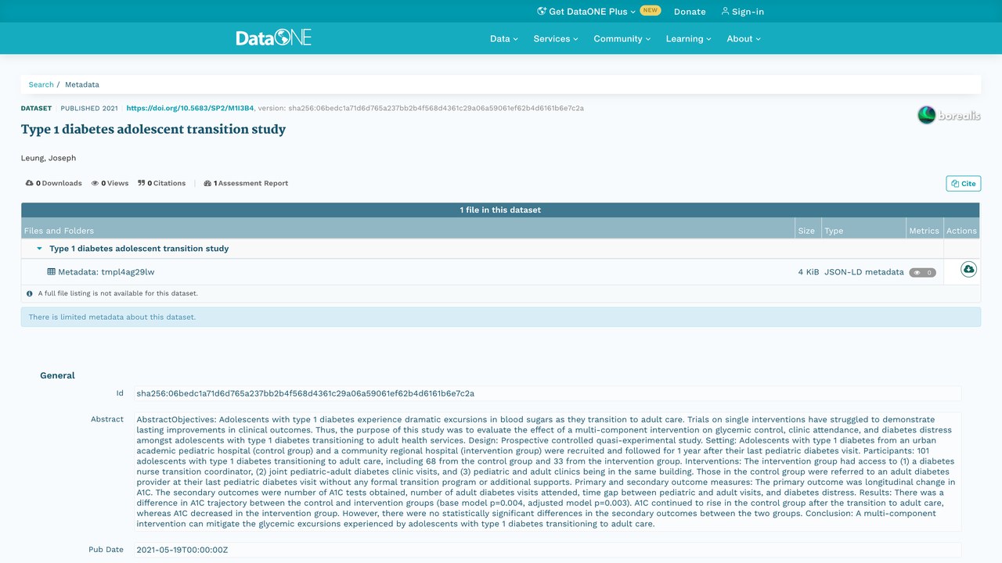Viewport: 1002px width, 563px height.
Task: Click the General section heading
Action: pos(57,375)
